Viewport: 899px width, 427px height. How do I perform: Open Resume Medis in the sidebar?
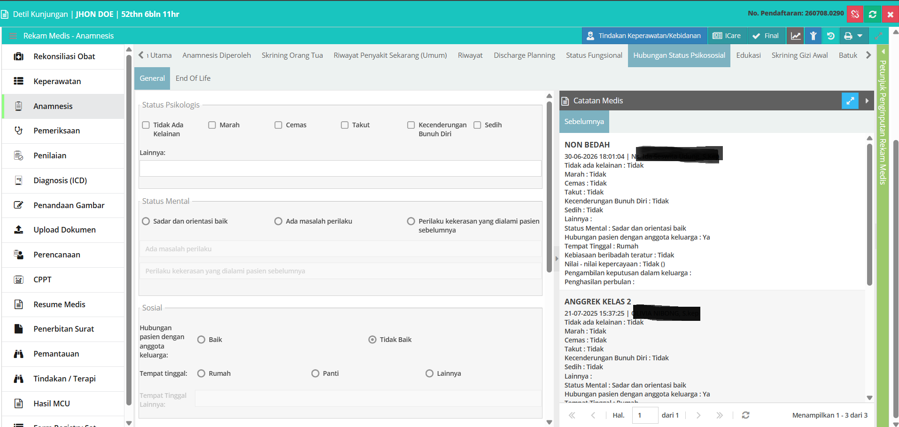pos(63,304)
